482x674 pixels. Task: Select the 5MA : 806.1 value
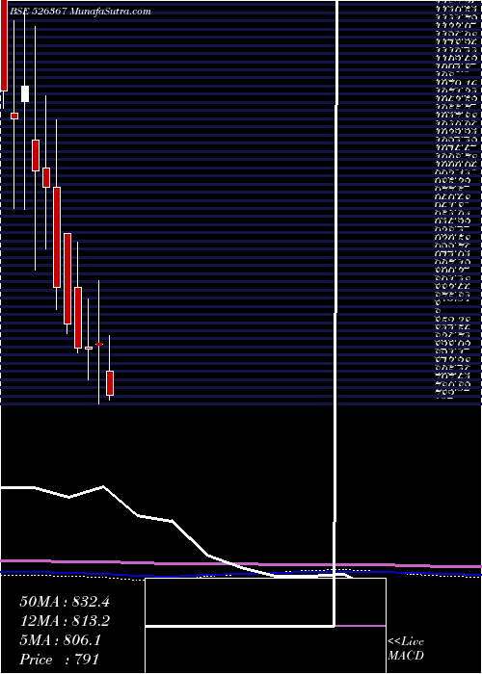[x=60, y=640]
